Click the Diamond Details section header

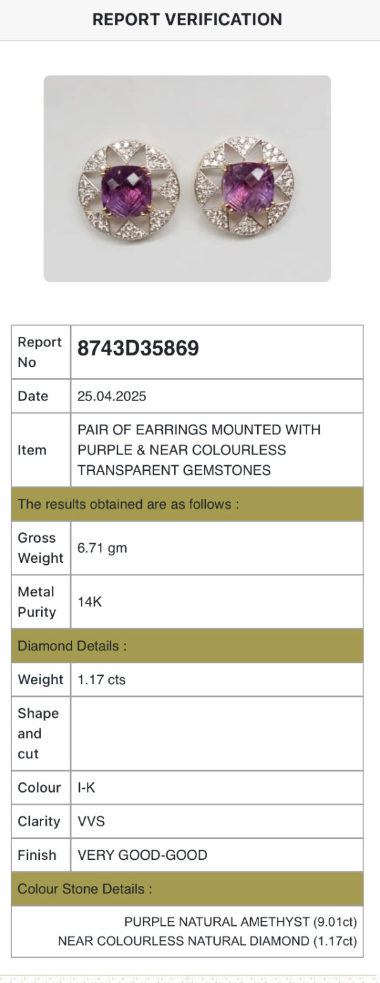[187, 646]
